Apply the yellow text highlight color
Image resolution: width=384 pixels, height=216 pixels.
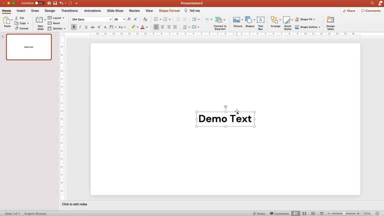133,27
